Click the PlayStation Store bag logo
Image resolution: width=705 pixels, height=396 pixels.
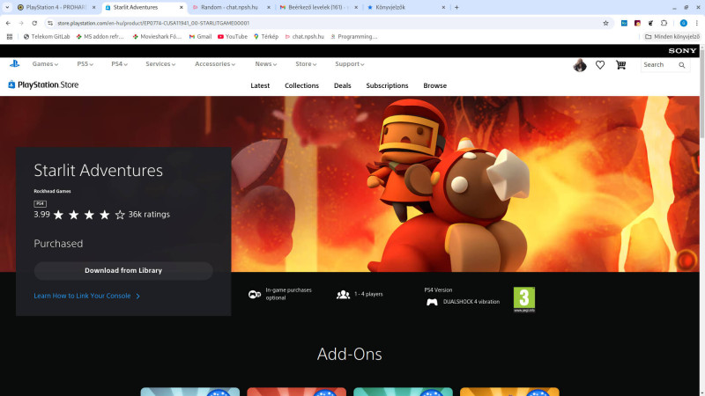pyautogui.click(x=11, y=84)
